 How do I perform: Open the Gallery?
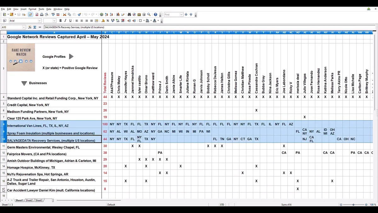point(139,14)
